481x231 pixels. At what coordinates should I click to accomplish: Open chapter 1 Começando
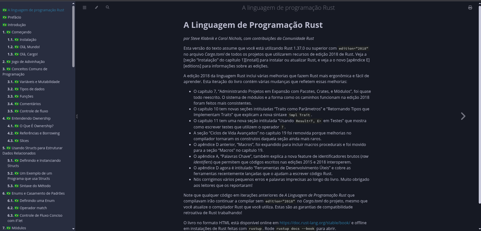(x=17, y=32)
